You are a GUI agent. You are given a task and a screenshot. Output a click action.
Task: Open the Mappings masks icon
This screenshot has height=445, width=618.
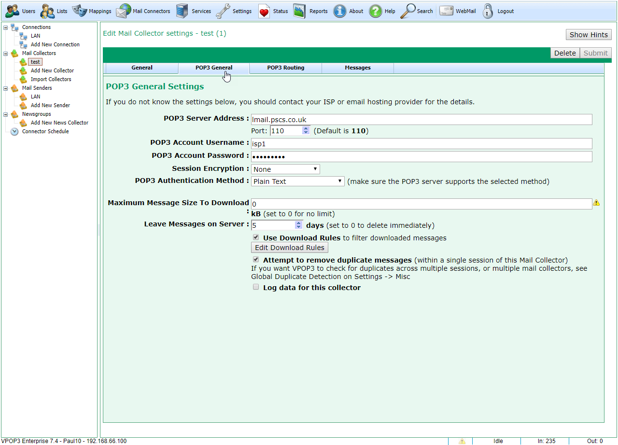[80, 11]
